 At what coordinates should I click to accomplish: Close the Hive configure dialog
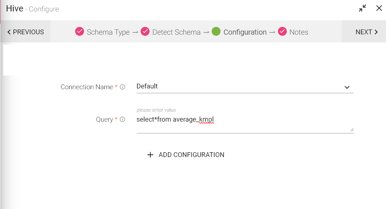click(x=379, y=8)
